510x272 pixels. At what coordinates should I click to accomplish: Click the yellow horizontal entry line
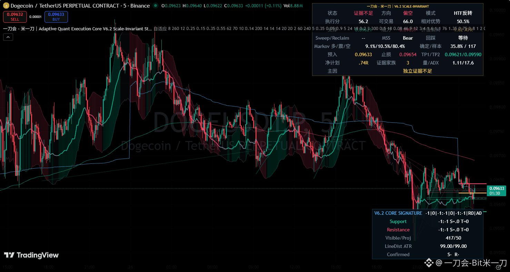472,193
